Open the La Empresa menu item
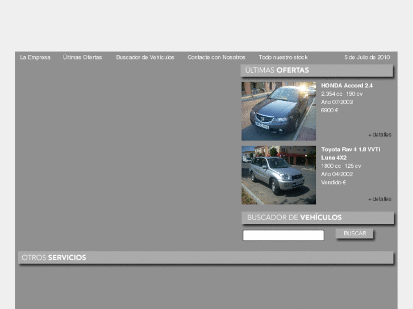413x309 pixels. point(35,57)
